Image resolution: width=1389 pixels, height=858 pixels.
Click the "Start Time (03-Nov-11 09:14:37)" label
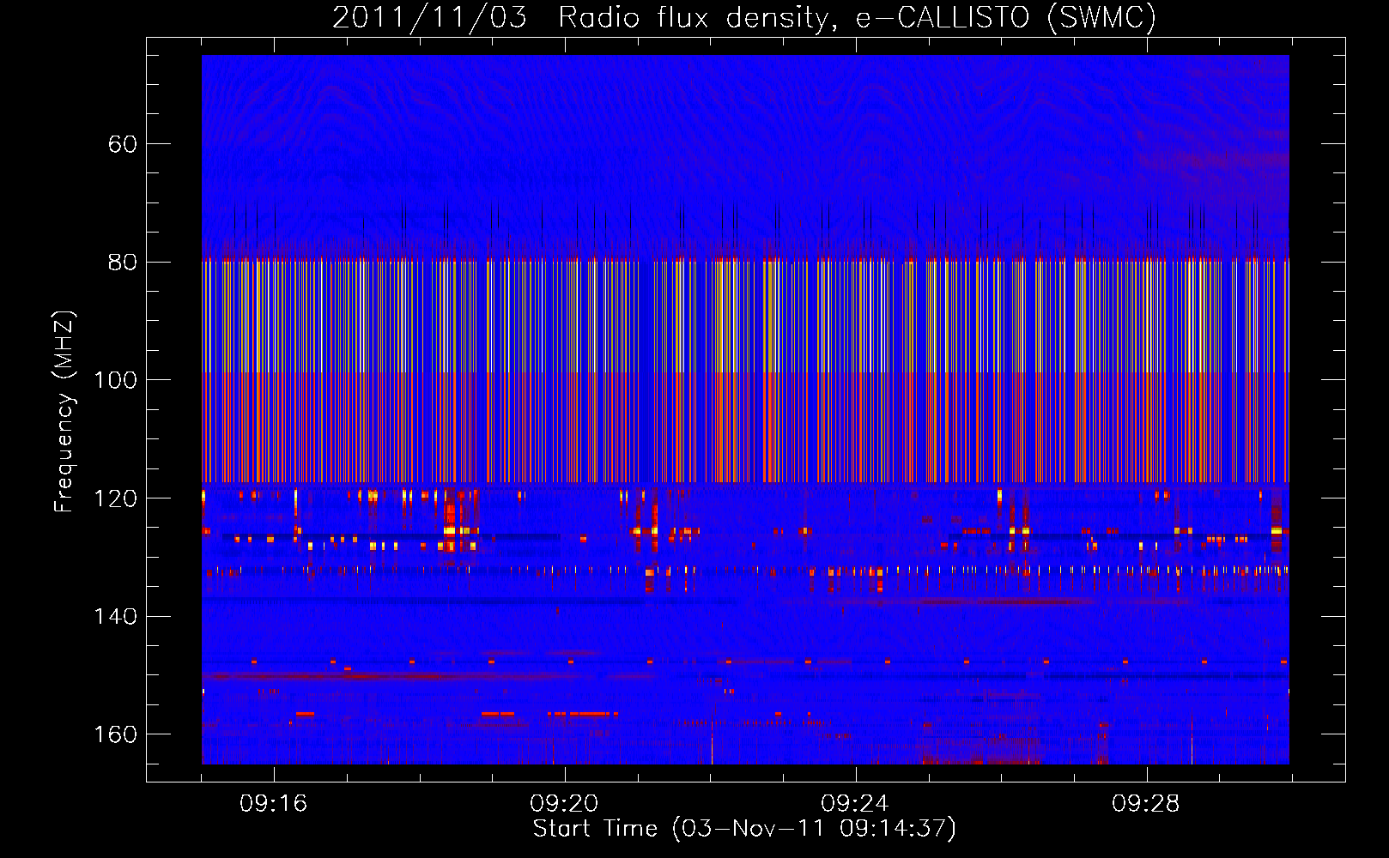coord(744,829)
